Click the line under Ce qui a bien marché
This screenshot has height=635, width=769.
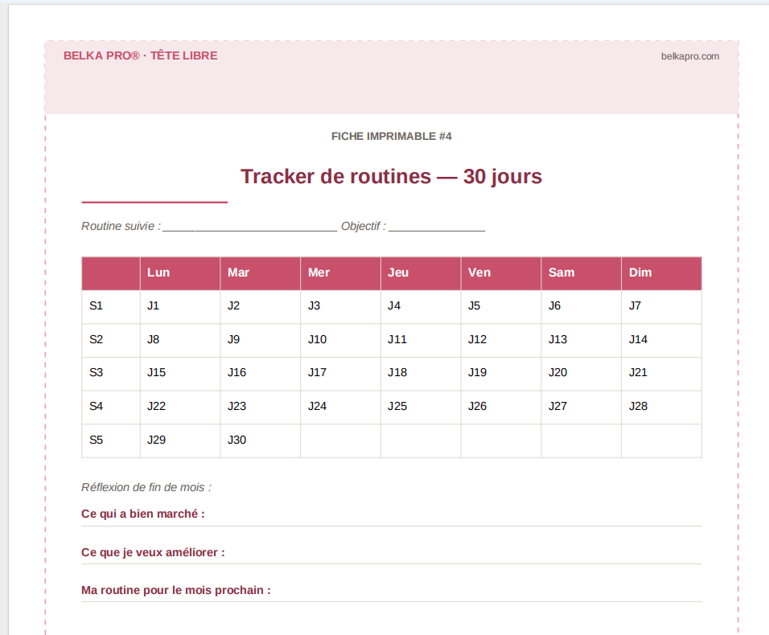pos(391,526)
